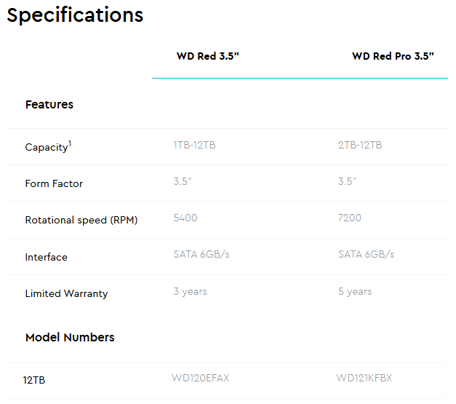Click the Specifications heading
The width and height of the screenshot is (456, 404).
point(75,15)
